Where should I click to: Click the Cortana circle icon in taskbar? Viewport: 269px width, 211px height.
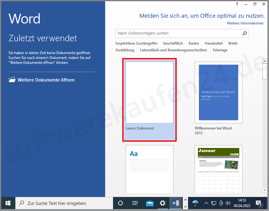(120, 203)
